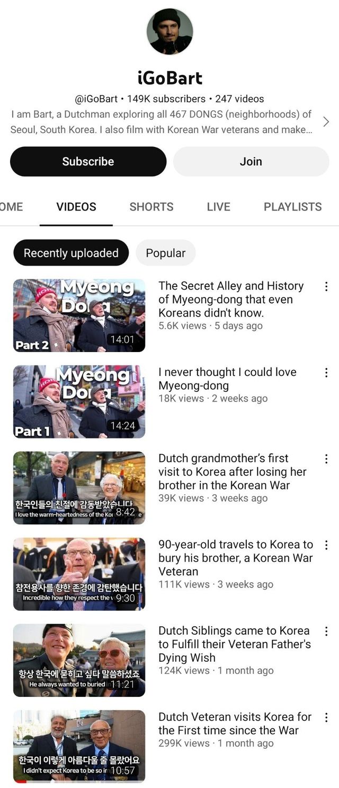The image size is (339, 788).
Task: Open 'Dutch Siblings came to Korea' video title
Action: 234,644
